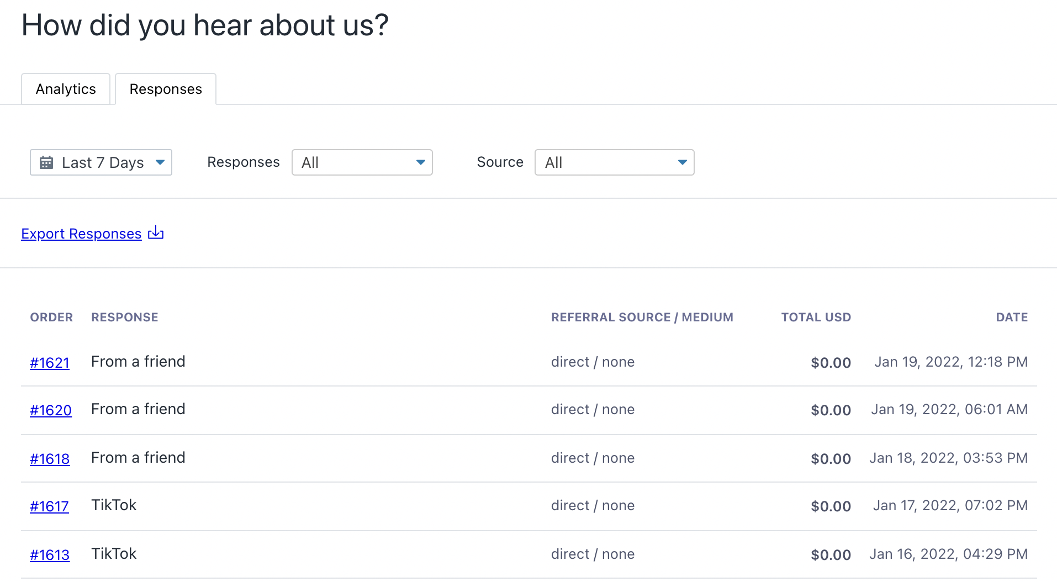This screenshot has height=582, width=1057.
Task: Open order #1620 link
Action: (x=51, y=410)
